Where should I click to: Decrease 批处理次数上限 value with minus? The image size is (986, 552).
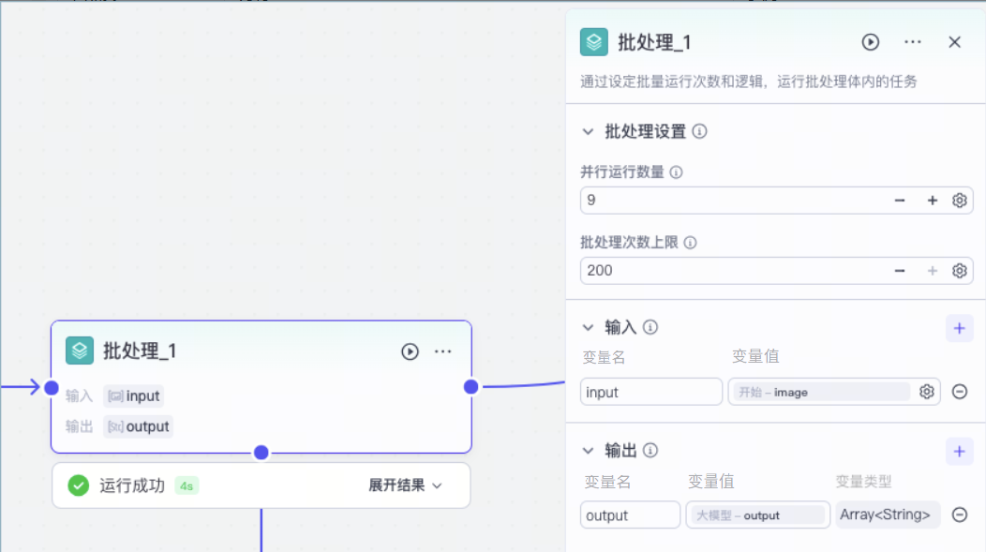coord(900,271)
